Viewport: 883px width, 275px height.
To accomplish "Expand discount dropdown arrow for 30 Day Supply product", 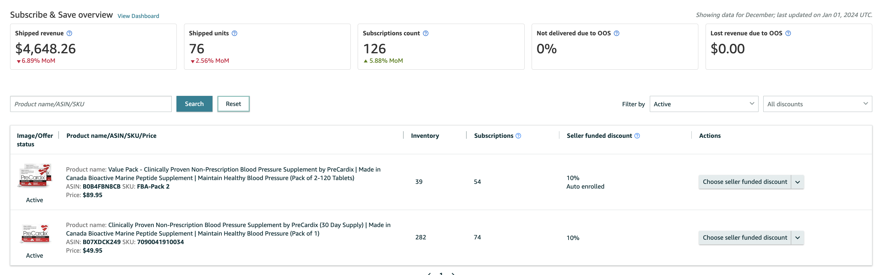I will point(797,237).
